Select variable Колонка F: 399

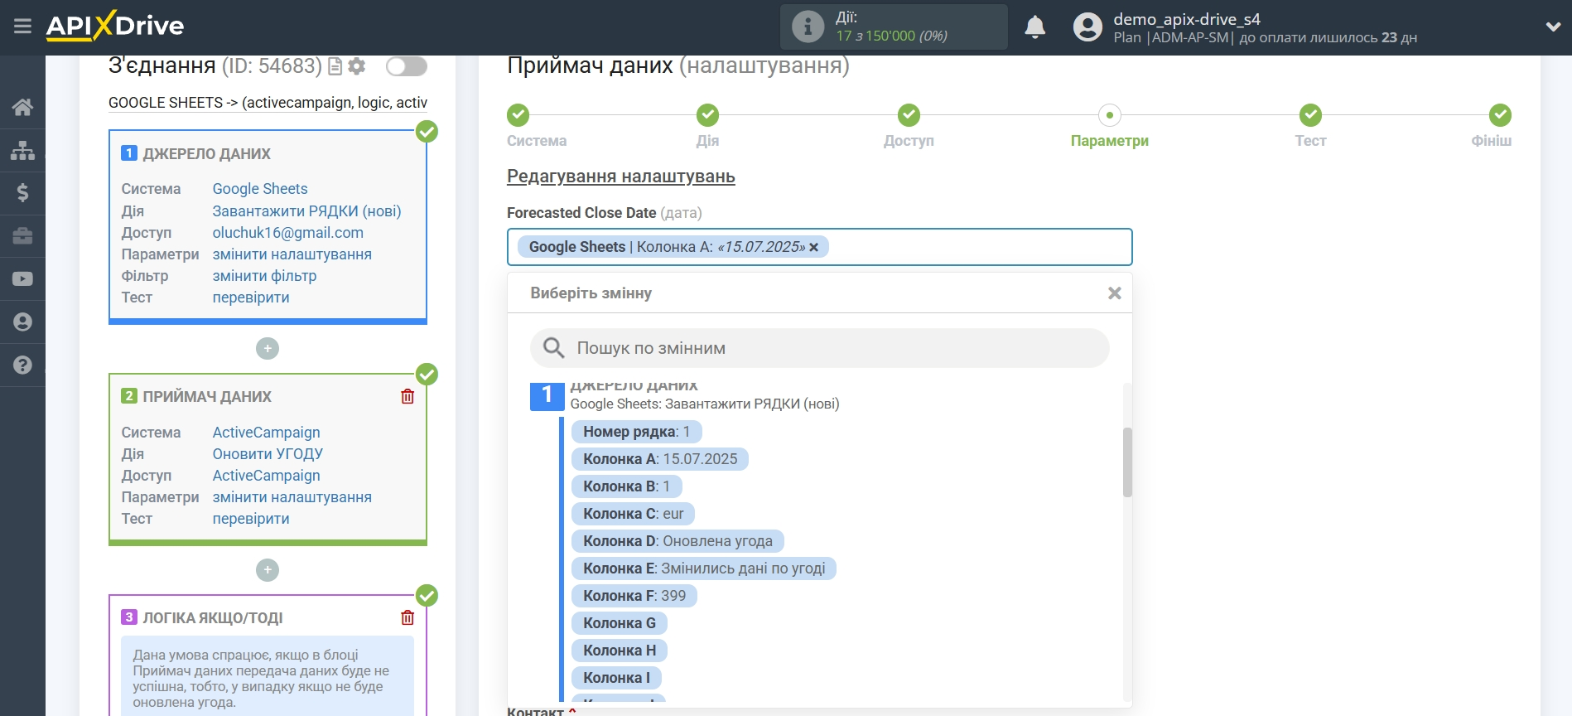click(x=634, y=596)
